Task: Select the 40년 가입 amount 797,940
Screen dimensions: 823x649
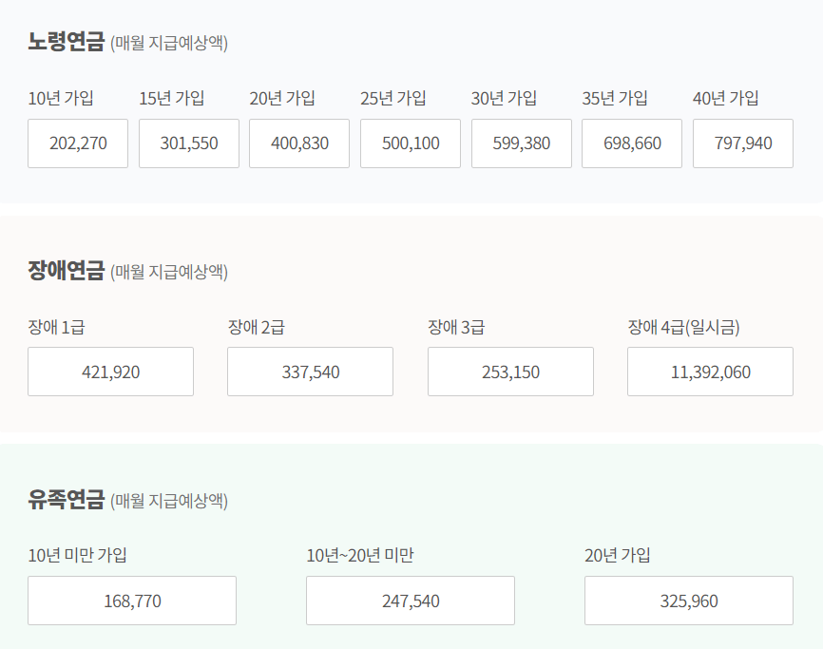Action: point(742,143)
